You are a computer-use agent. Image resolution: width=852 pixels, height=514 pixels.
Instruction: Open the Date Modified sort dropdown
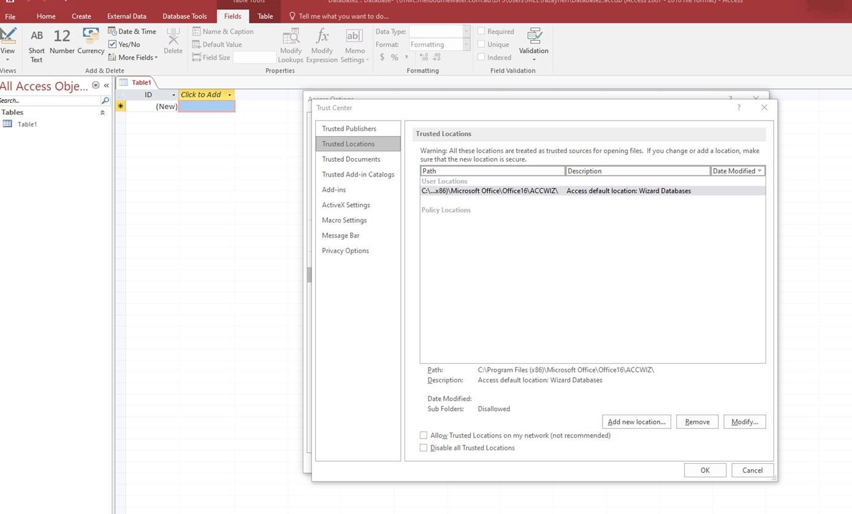(760, 171)
